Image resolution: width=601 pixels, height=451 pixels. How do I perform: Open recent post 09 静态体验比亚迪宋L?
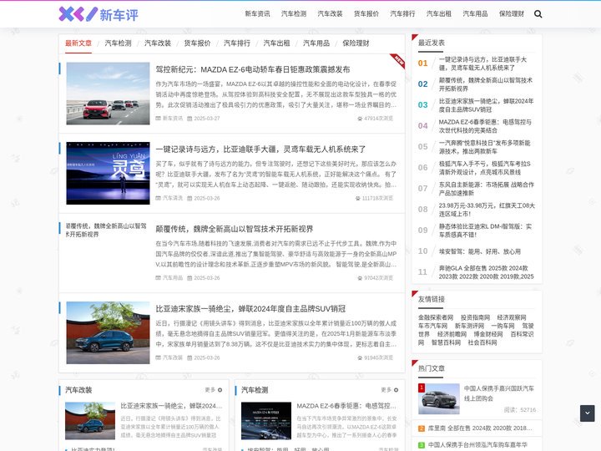pos(485,231)
